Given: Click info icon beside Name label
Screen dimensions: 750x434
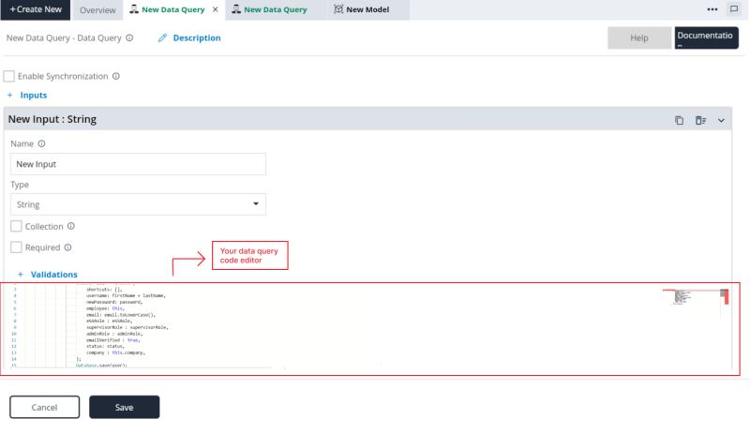Looking at the screenshot, I should tap(41, 143).
